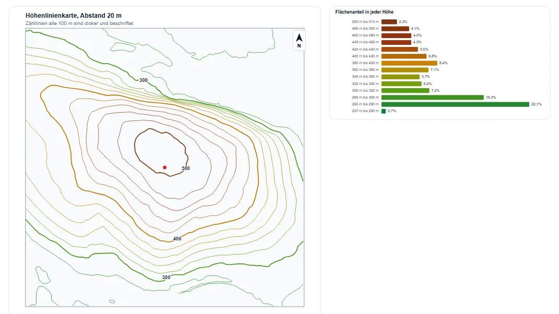Click the Flächenanteil in jeder Höhe heading
559x314 pixels.
click(x=364, y=12)
